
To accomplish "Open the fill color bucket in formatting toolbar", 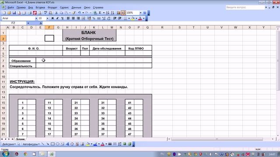I will [133, 18].
